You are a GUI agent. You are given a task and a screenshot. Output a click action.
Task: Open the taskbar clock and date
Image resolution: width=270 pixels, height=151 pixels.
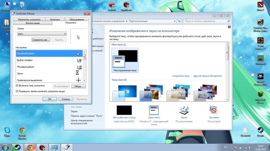(261, 148)
